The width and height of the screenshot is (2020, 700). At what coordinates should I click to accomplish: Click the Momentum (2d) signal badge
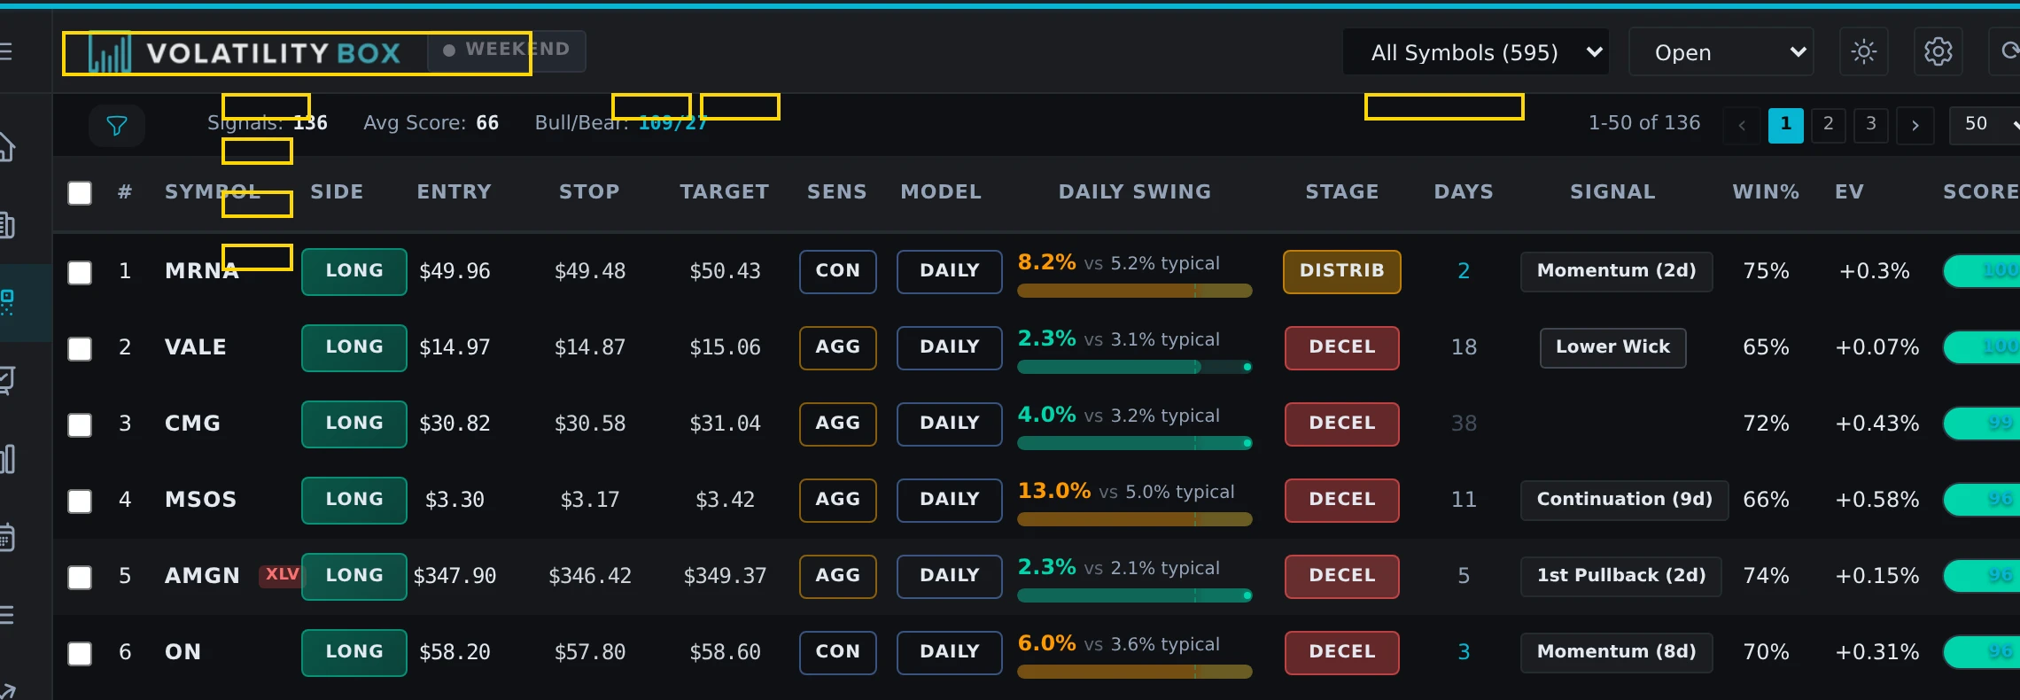(x=1616, y=271)
